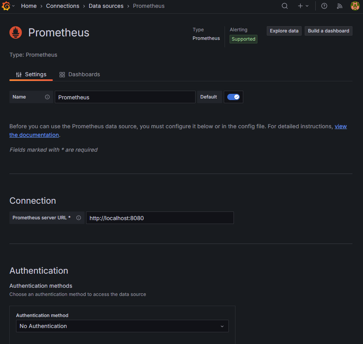Click the Explore data button
The width and height of the screenshot is (363, 344).
[x=284, y=31]
